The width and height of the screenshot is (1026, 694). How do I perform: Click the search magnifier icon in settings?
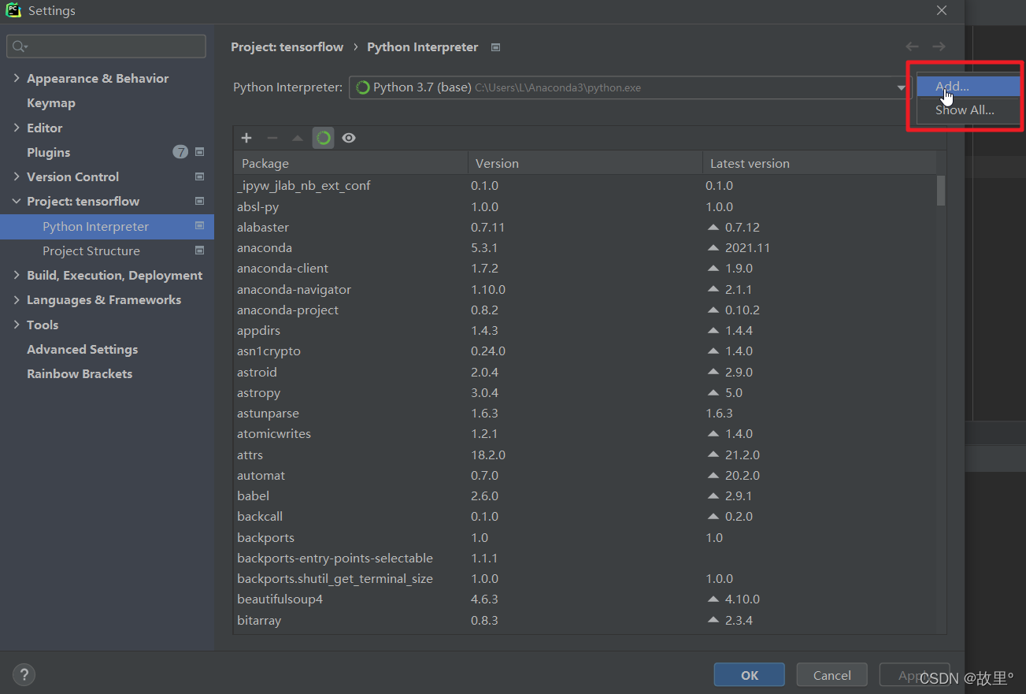[x=20, y=46]
